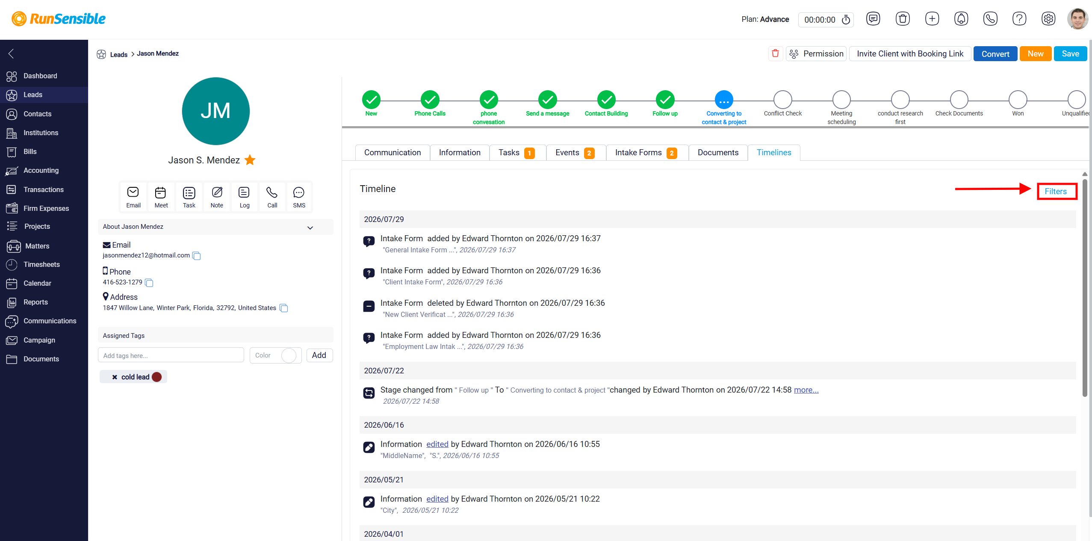1092x541 pixels.
Task: Click the red delete lead icon
Action: pyautogui.click(x=775, y=53)
